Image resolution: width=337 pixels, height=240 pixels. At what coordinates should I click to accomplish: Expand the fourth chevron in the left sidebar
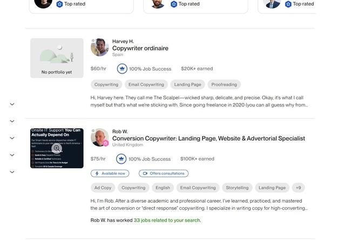(12, 155)
